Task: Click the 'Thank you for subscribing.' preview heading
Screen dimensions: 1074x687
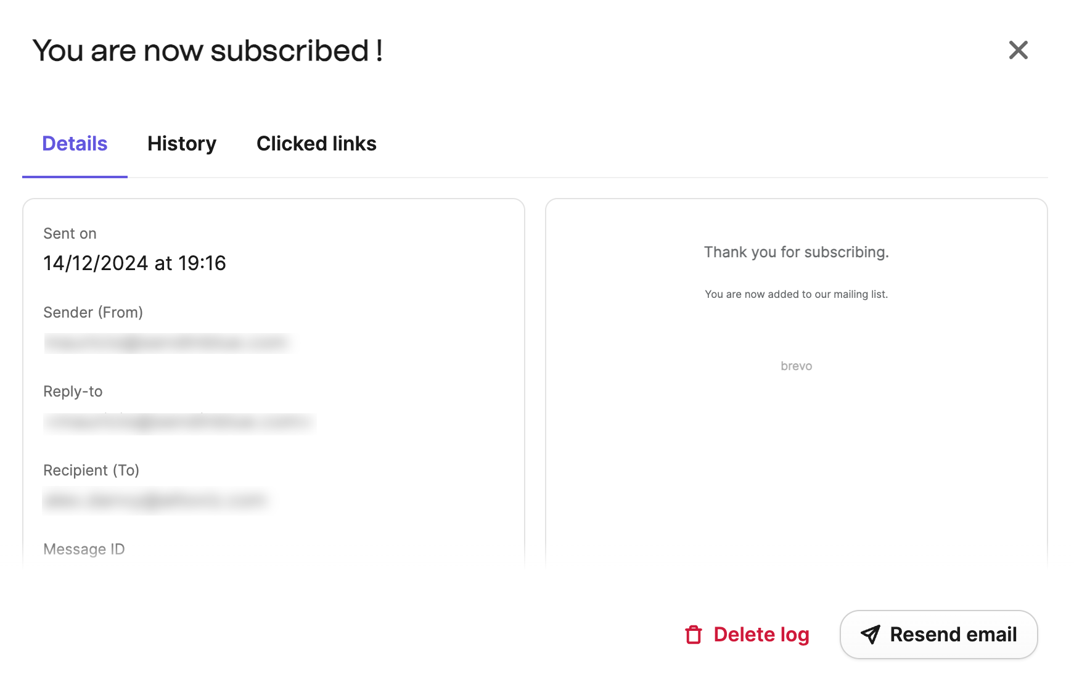Action: 797,252
